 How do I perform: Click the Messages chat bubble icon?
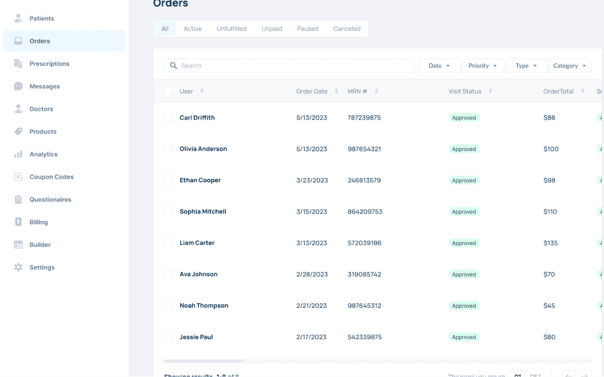[18, 86]
